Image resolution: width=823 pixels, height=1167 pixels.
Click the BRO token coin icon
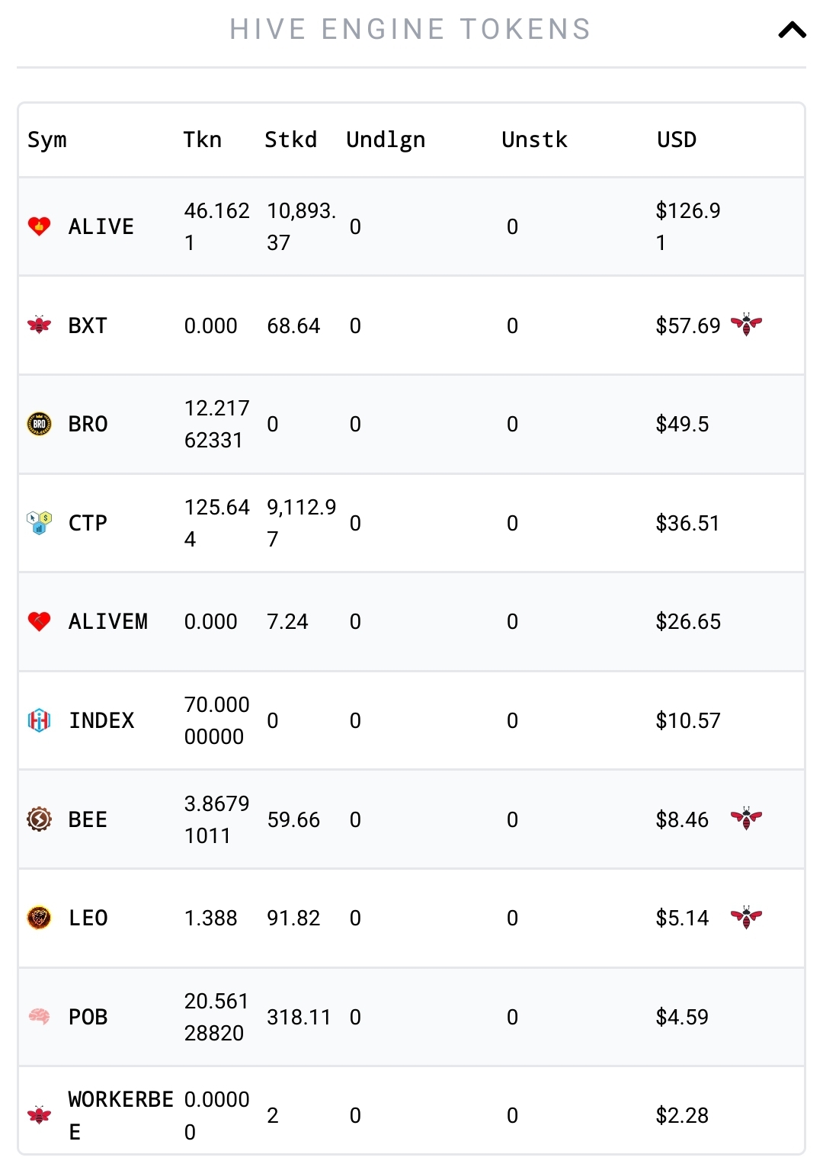tap(39, 424)
